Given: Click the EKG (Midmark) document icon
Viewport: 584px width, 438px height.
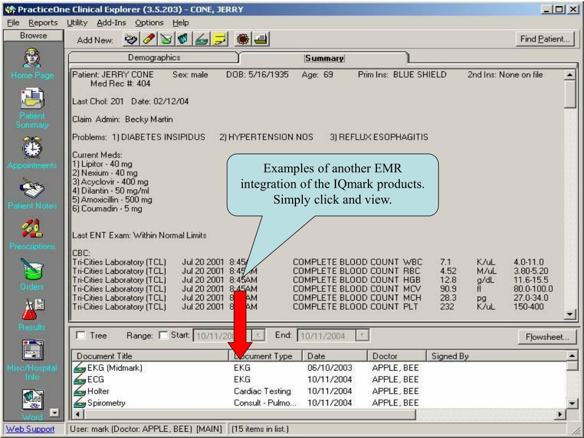Looking at the screenshot, I should click(79, 368).
